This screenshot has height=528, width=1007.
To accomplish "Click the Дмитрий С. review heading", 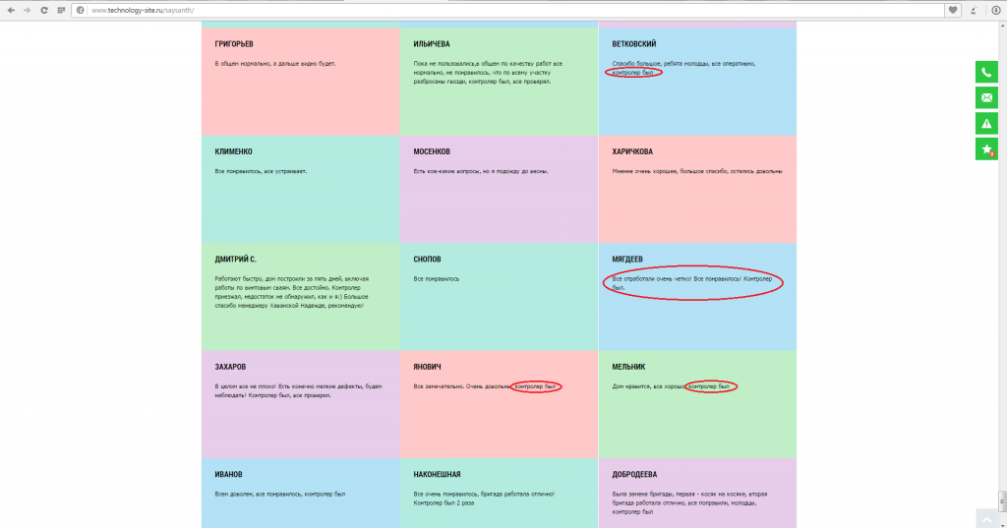I will [x=236, y=260].
